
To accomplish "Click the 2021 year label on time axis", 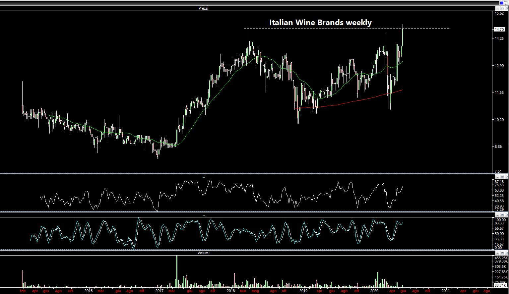I will click(446, 291).
